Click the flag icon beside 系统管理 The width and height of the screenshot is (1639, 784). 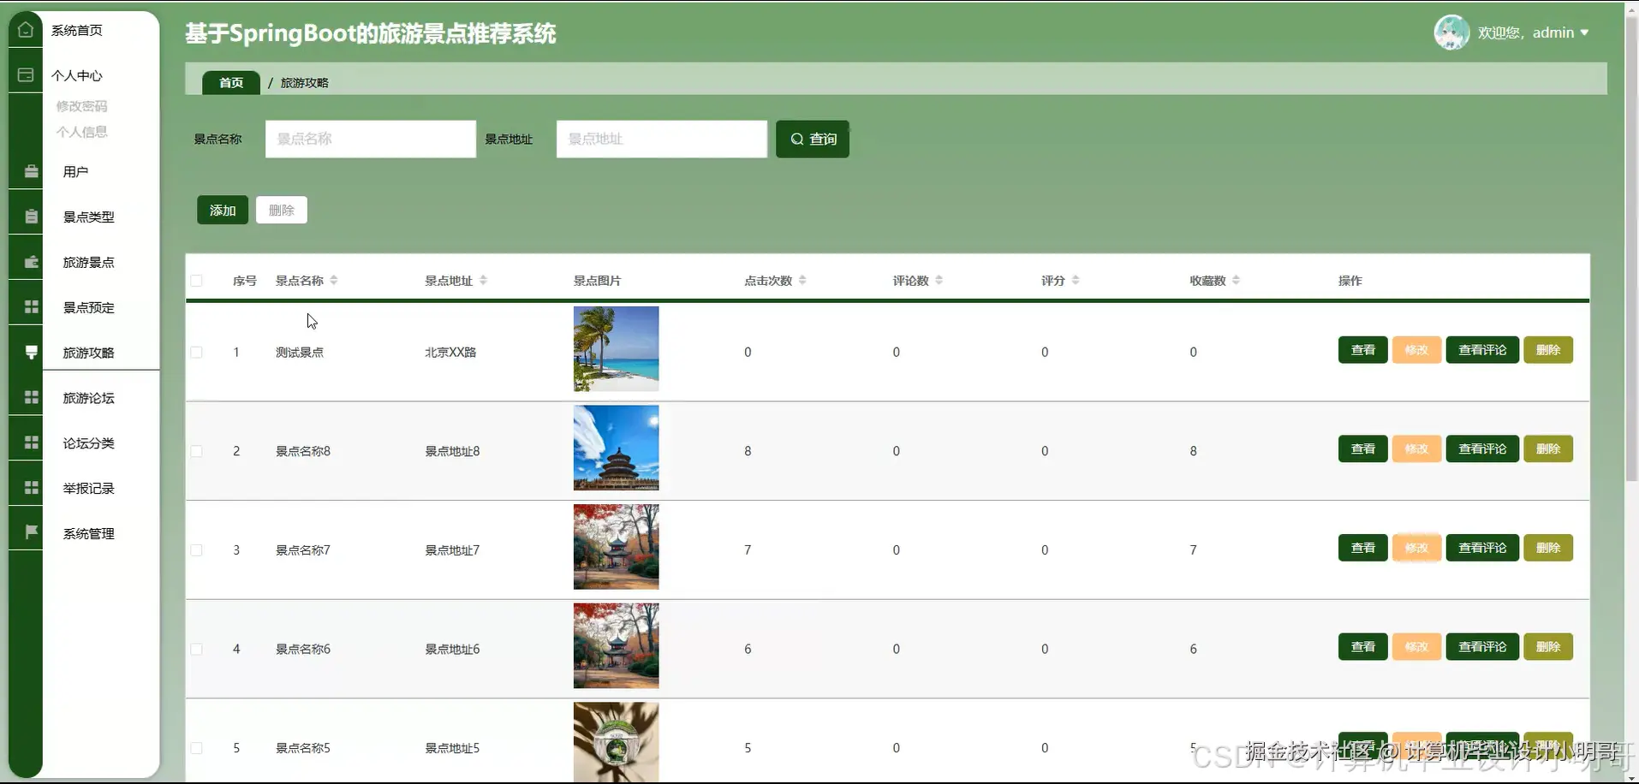click(x=31, y=532)
